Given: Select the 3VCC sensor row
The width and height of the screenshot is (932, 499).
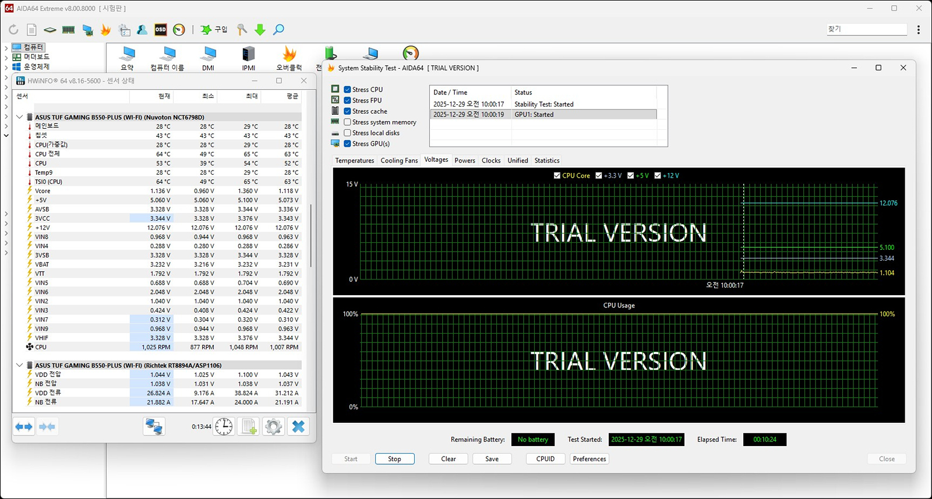Looking at the screenshot, I should click(157, 218).
